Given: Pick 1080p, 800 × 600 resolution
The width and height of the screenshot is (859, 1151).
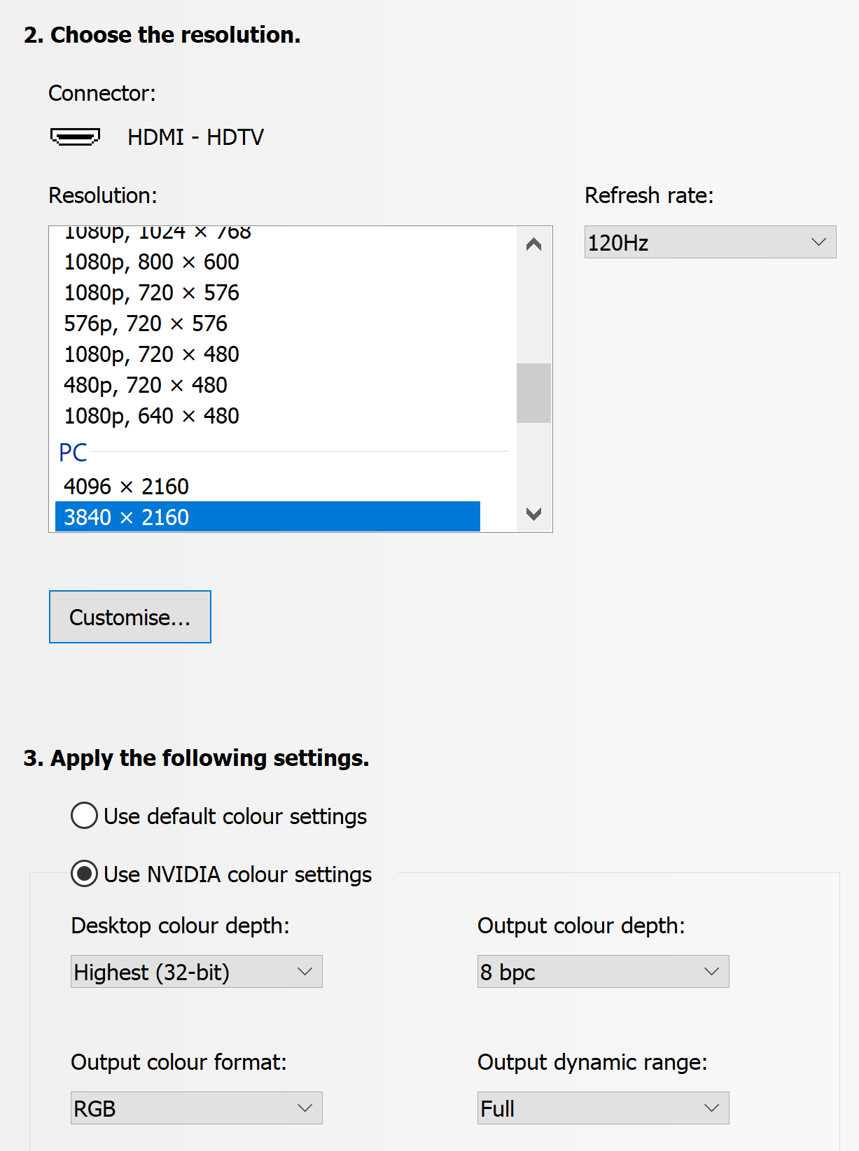Looking at the screenshot, I should pos(152,262).
